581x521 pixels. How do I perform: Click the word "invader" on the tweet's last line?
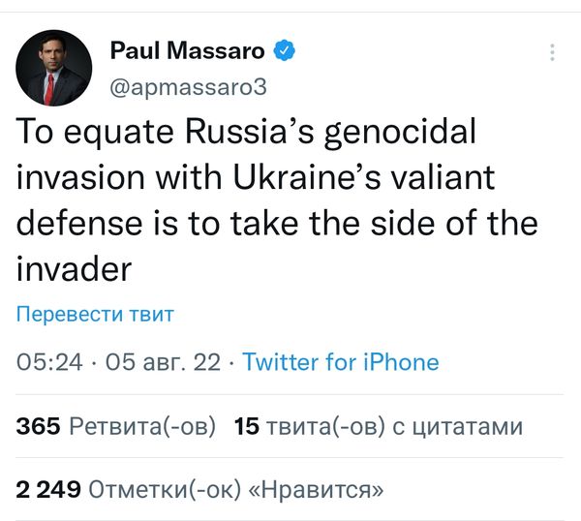[x=74, y=269]
